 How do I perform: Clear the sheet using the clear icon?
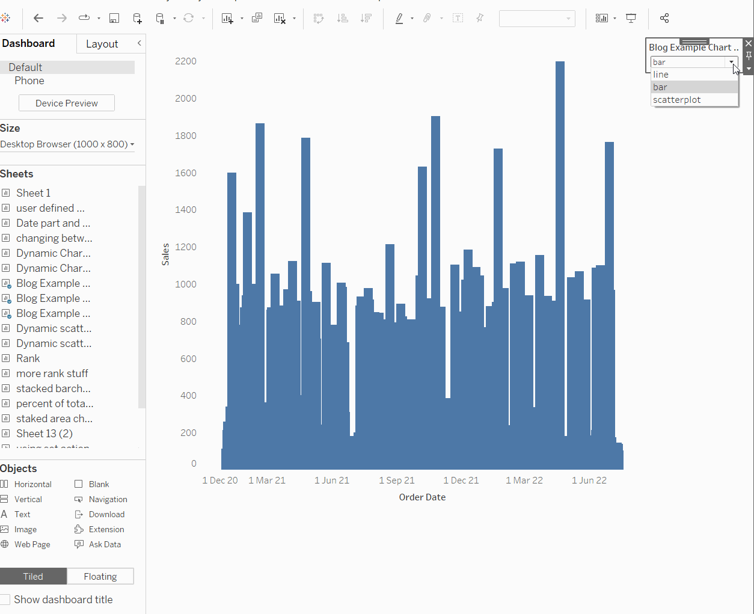pos(280,18)
